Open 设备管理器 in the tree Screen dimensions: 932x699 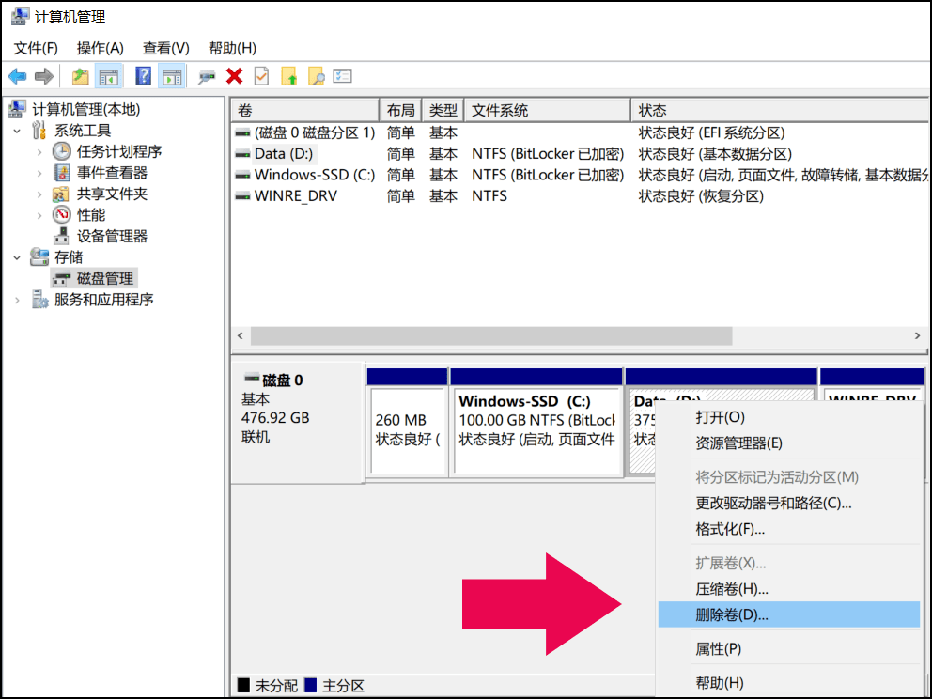pos(112,236)
